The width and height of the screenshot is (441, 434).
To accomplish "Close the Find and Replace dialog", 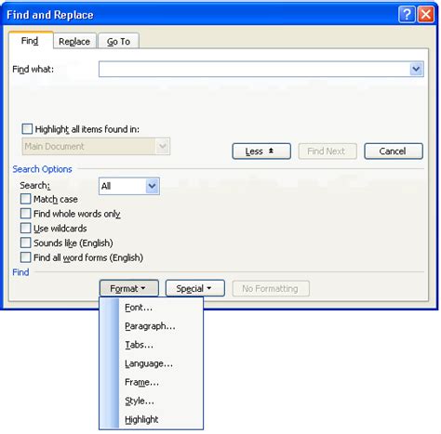I will pos(426,14).
